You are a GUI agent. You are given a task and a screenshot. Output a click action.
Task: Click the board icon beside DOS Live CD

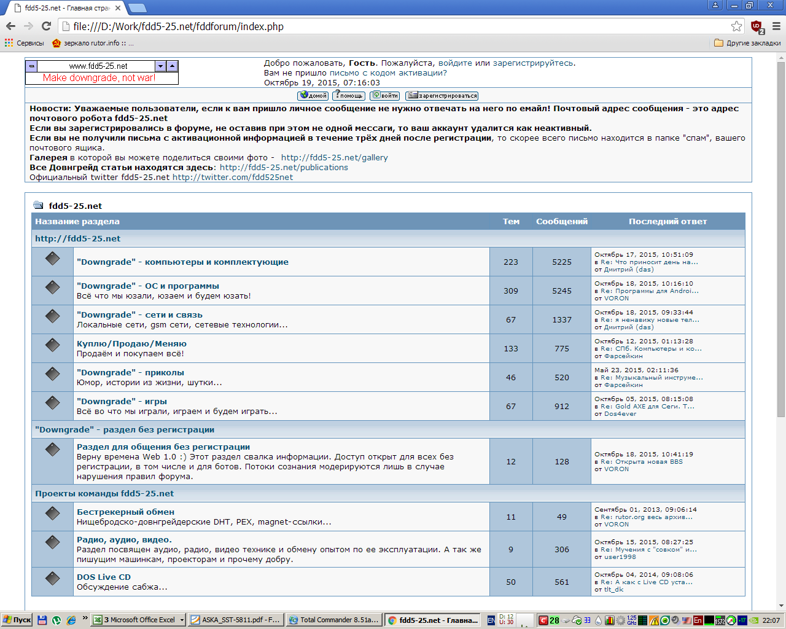pos(53,578)
